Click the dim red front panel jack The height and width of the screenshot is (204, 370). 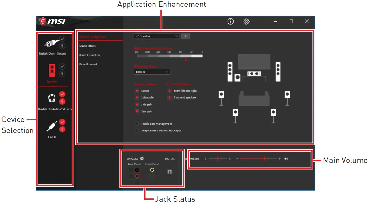coord(152,176)
